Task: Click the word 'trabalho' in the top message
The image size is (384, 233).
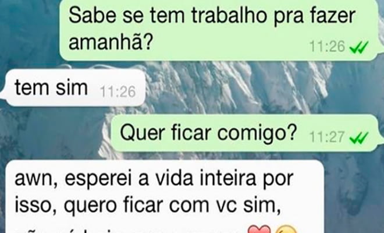Action: click(229, 15)
